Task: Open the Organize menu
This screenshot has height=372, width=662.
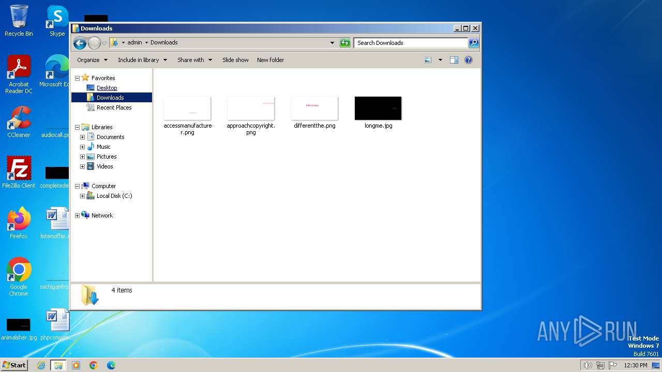Action: (92, 60)
